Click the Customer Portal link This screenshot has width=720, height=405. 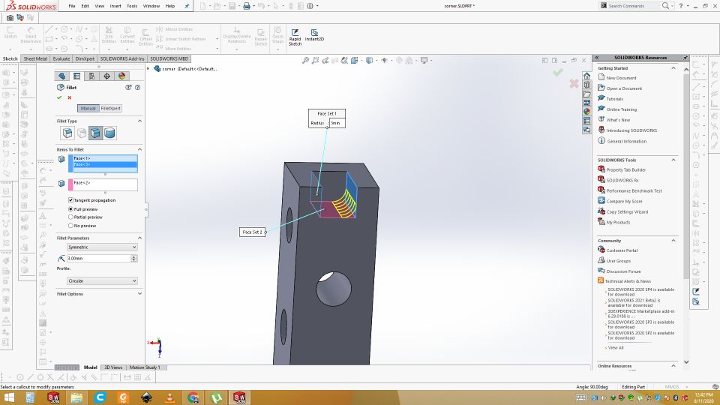coord(622,250)
